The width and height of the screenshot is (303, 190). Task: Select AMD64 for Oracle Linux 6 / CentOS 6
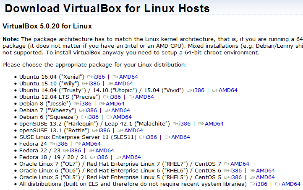coord(265,170)
